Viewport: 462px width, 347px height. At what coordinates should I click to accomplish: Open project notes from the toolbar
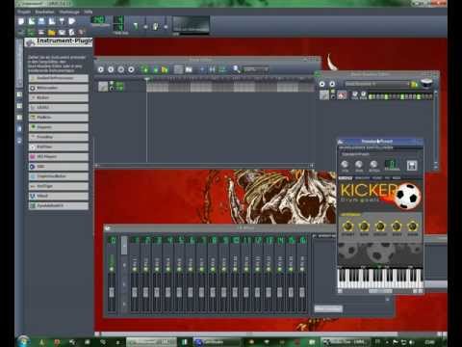coord(72,32)
